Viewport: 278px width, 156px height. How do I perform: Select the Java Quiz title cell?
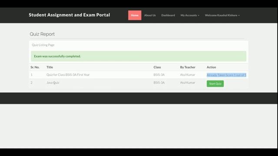53,83
